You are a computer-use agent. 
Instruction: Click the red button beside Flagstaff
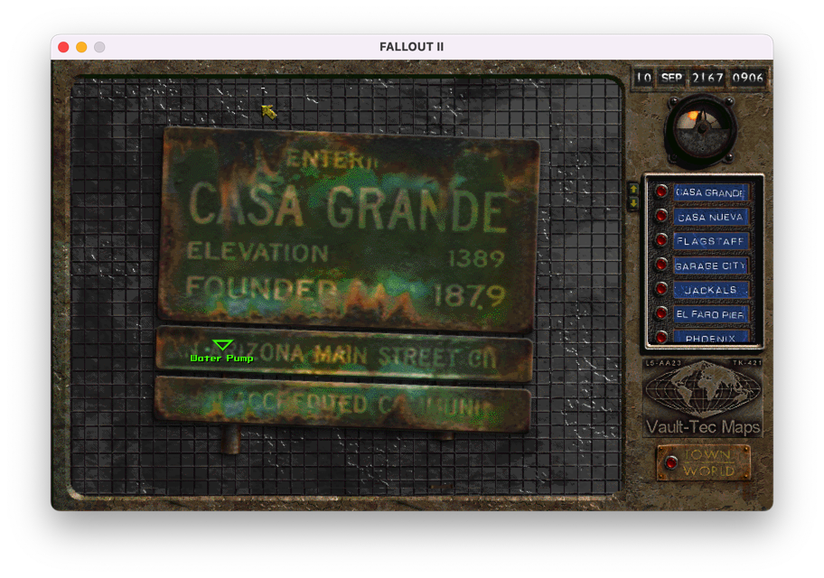(661, 240)
